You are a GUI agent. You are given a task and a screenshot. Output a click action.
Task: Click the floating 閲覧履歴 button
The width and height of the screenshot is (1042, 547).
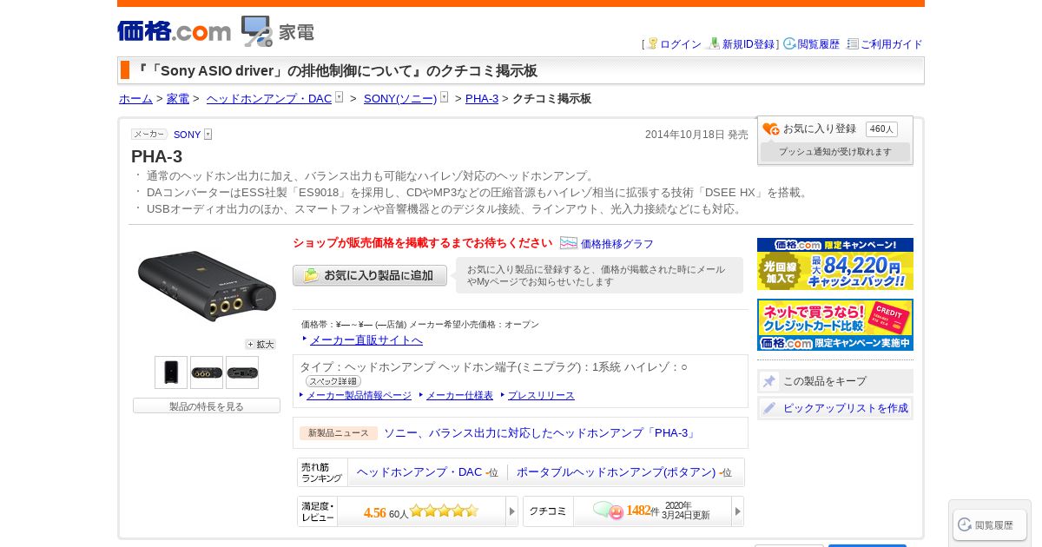click(990, 524)
